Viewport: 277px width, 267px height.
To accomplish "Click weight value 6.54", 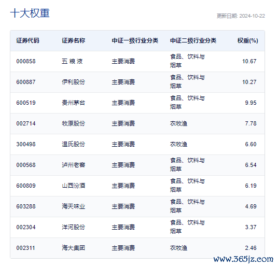I will (251, 165).
